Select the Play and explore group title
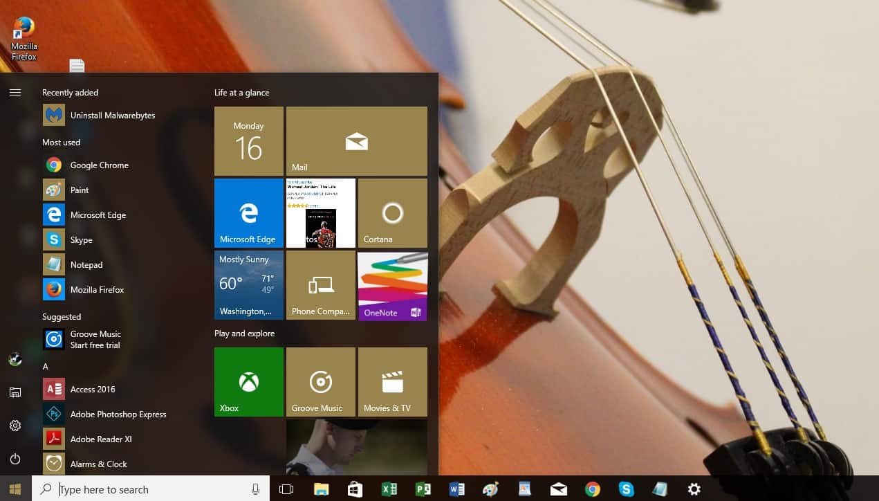The height and width of the screenshot is (501, 879). 244,334
